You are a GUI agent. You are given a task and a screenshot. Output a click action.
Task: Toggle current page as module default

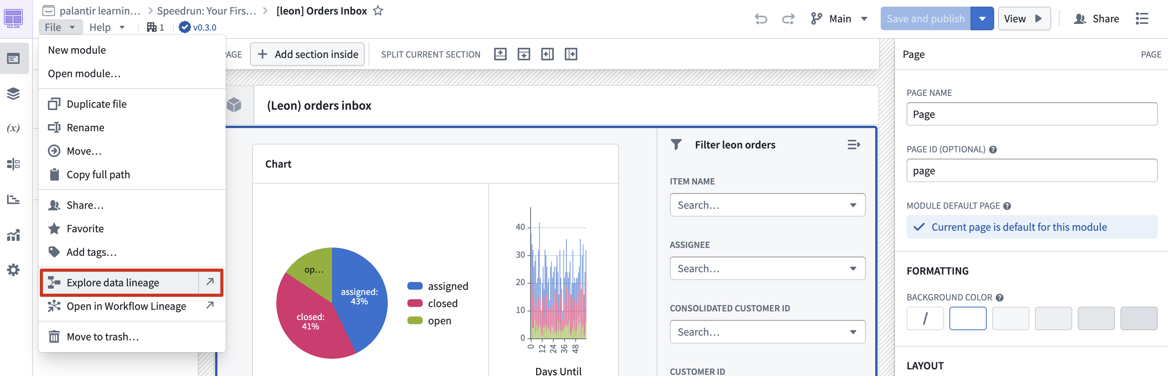1031,227
